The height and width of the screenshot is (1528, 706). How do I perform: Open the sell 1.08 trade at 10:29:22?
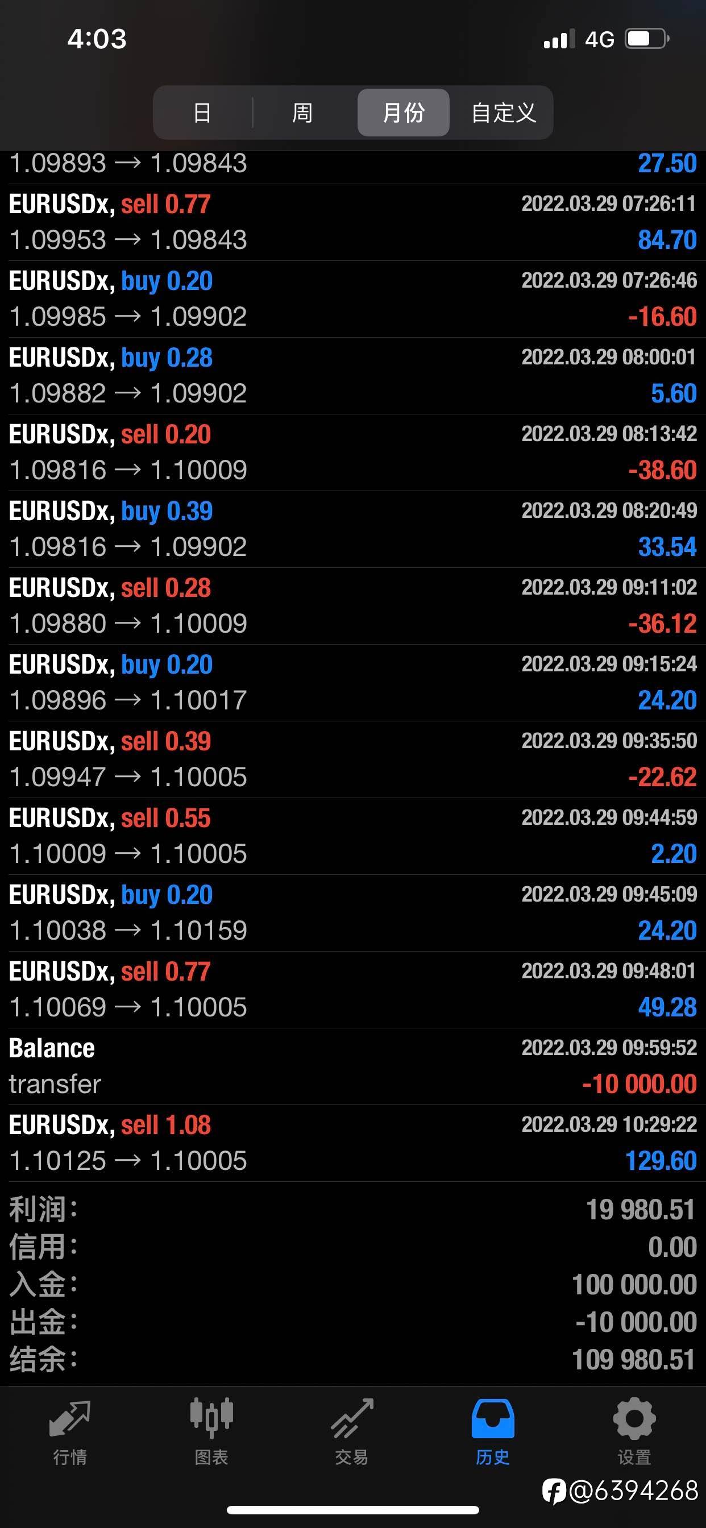[x=353, y=1143]
